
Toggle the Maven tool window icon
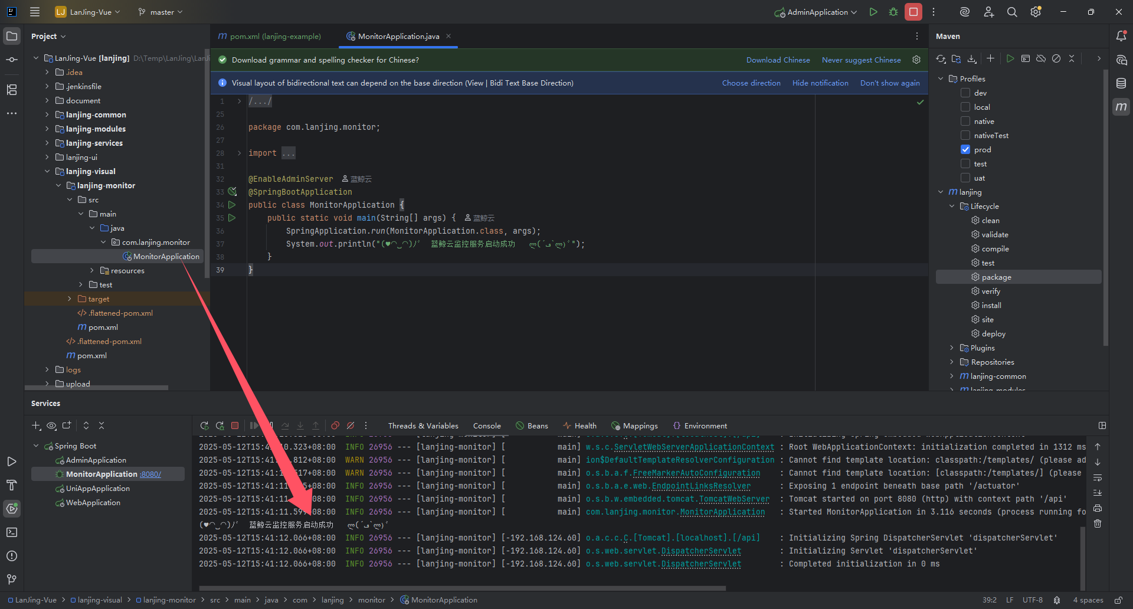(1121, 107)
